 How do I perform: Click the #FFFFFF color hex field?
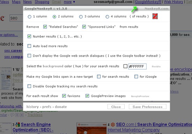(x=138, y=66)
